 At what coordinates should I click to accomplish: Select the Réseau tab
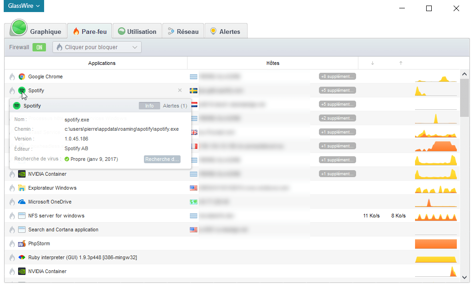point(183,32)
